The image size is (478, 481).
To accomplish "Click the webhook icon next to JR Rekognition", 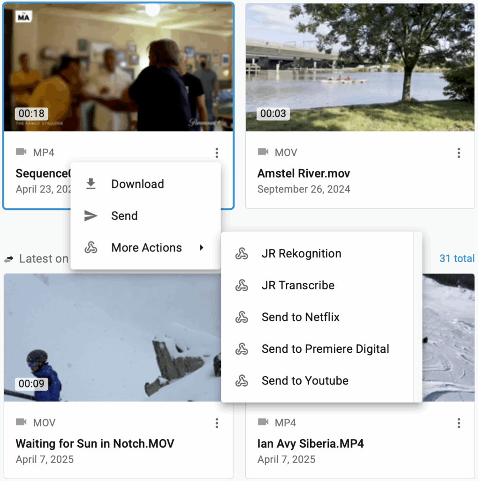I will 242,254.
